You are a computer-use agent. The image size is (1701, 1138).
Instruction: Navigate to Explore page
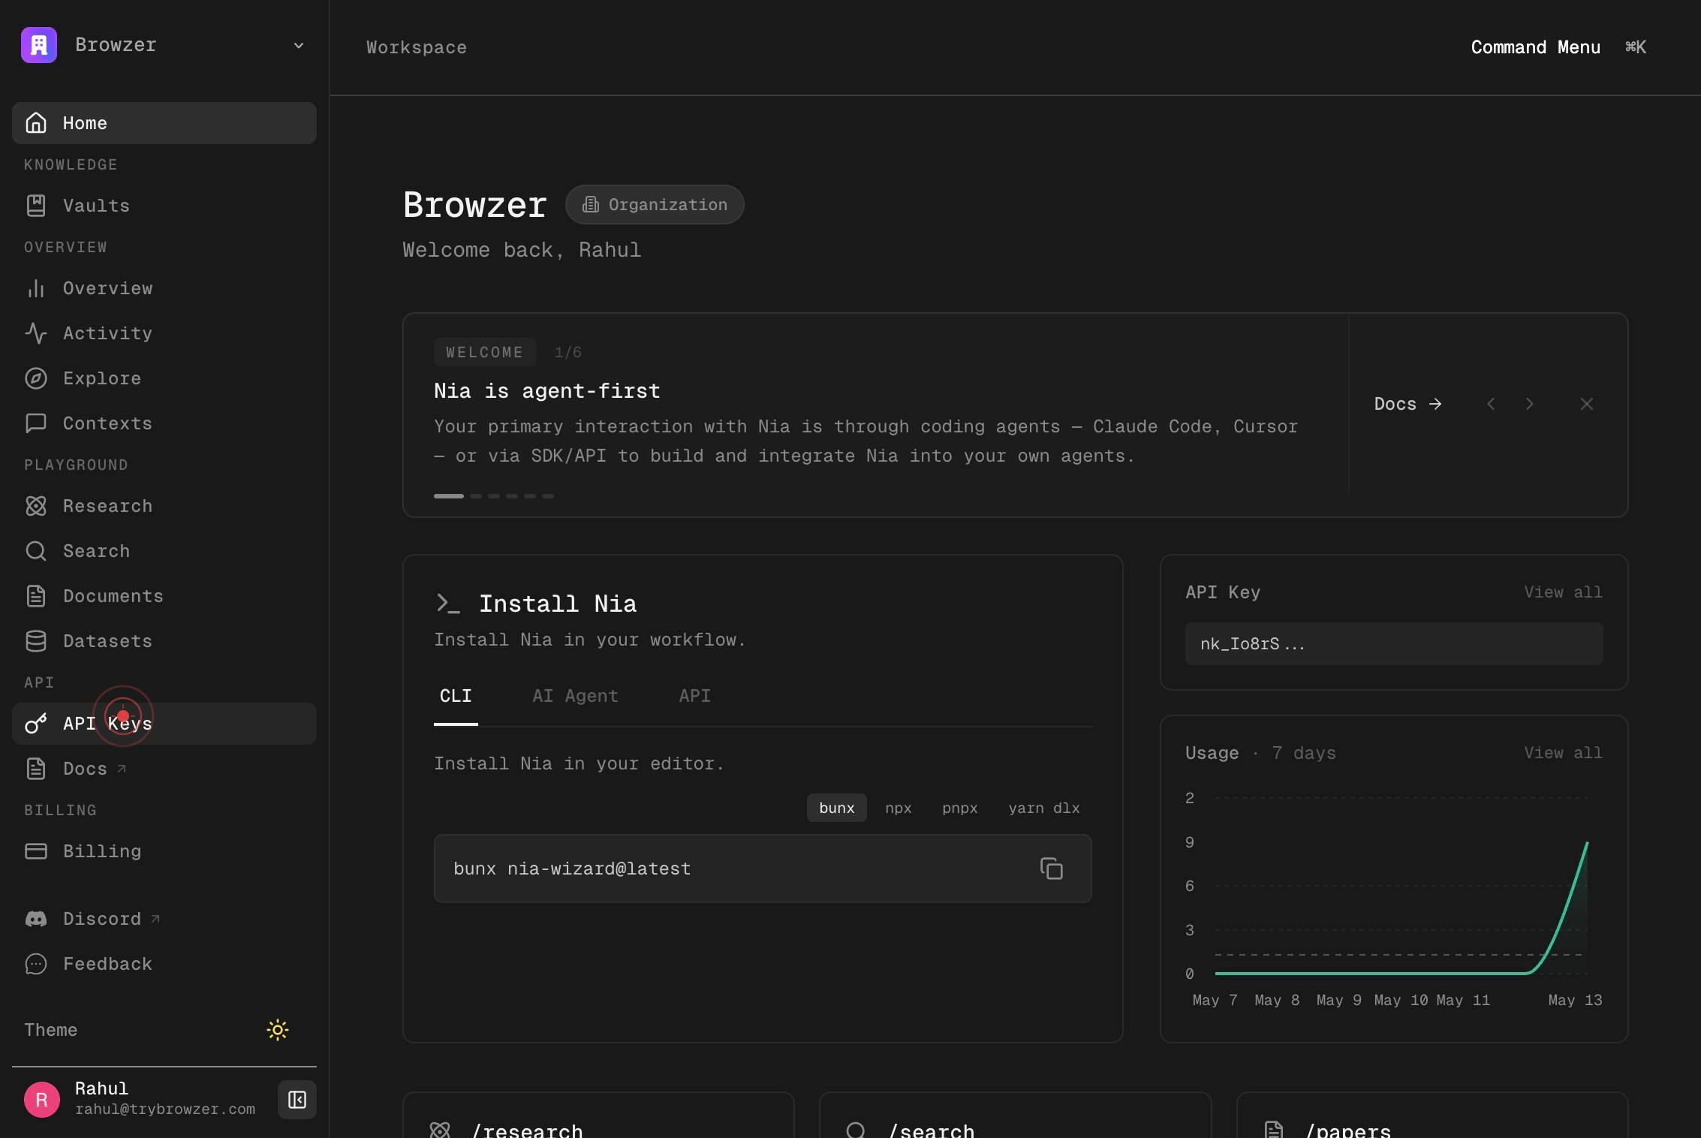[x=102, y=378]
